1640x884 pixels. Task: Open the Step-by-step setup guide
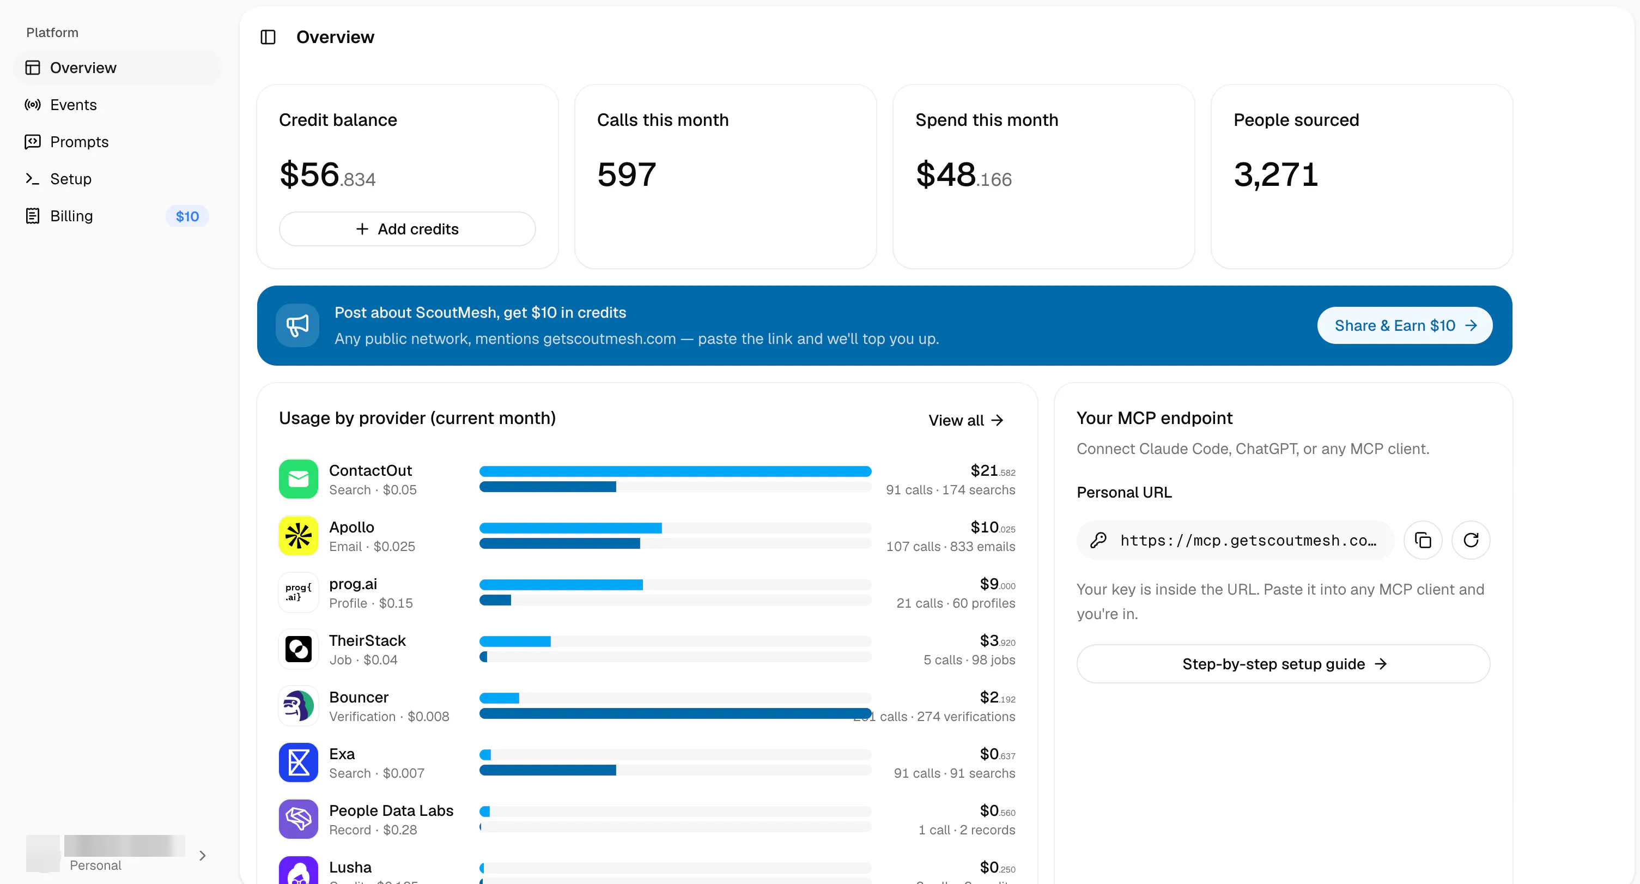pos(1283,664)
